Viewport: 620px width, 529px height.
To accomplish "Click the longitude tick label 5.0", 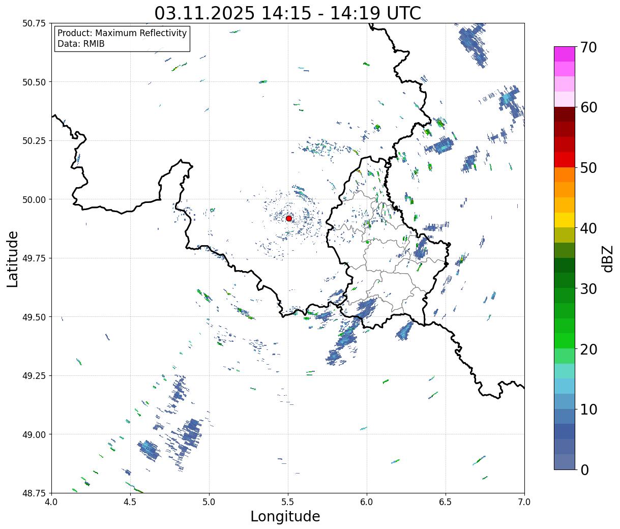I will tap(209, 502).
